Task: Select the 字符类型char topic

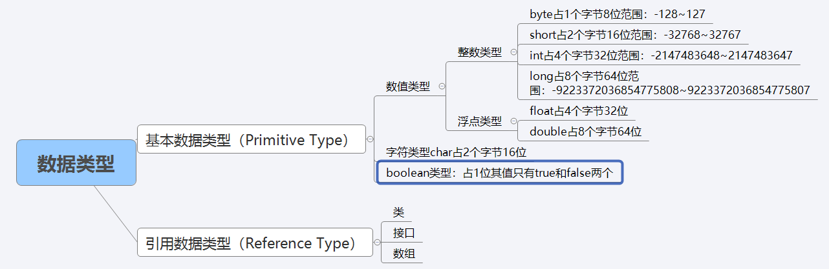Action: (457, 153)
